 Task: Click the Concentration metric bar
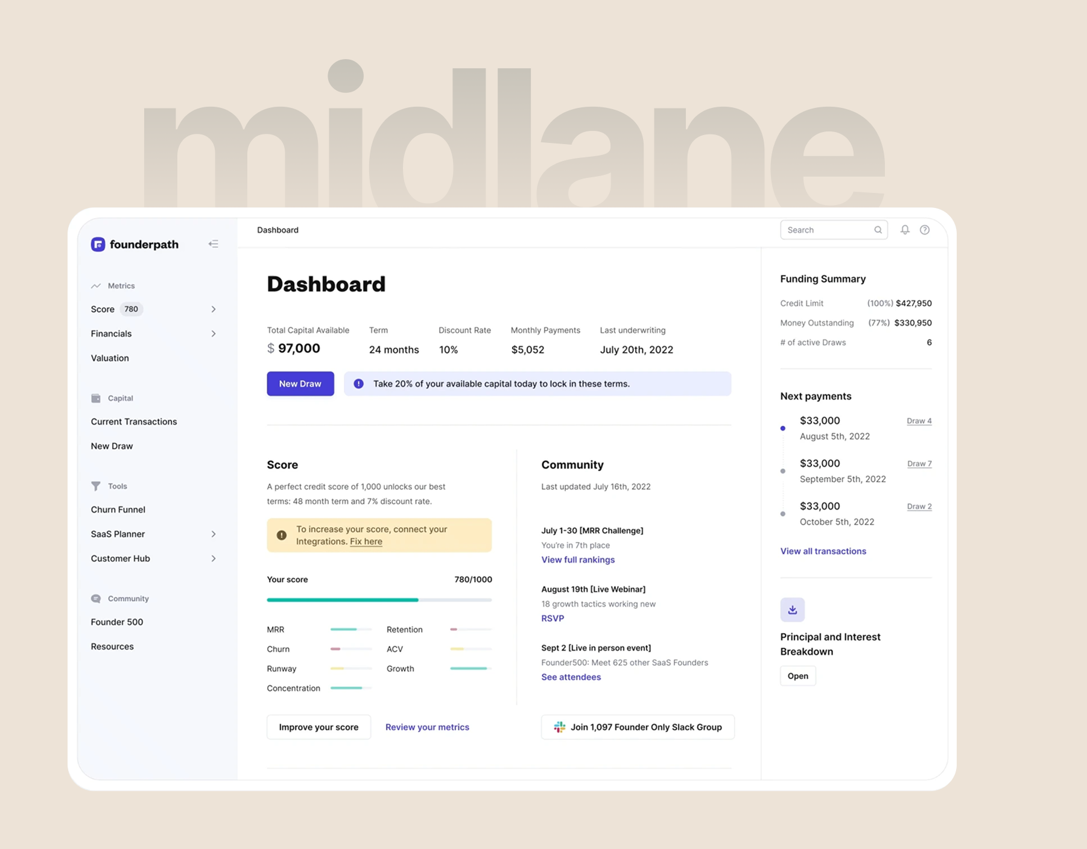pos(351,688)
